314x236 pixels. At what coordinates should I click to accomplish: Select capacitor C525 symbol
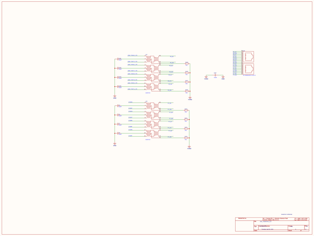click(118, 86)
